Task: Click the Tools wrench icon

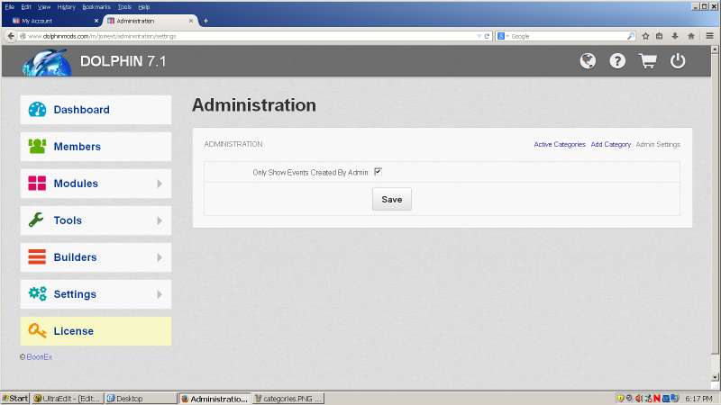Action: pyautogui.click(x=36, y=220)
